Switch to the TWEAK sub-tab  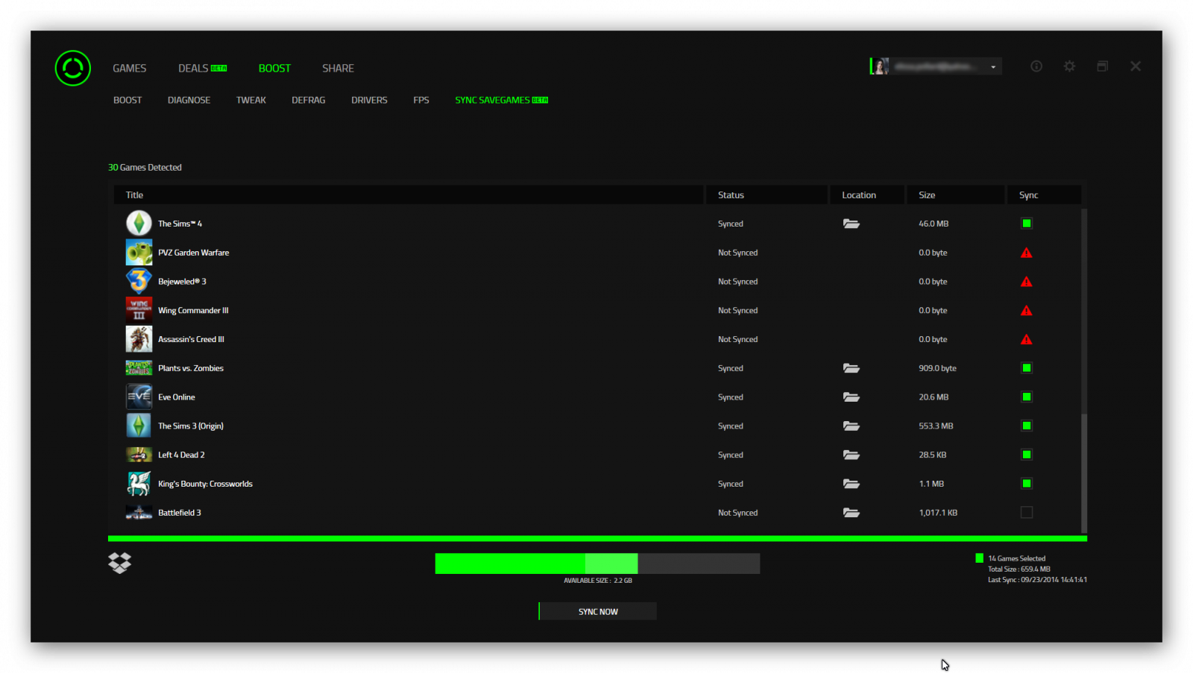point(251,100)
